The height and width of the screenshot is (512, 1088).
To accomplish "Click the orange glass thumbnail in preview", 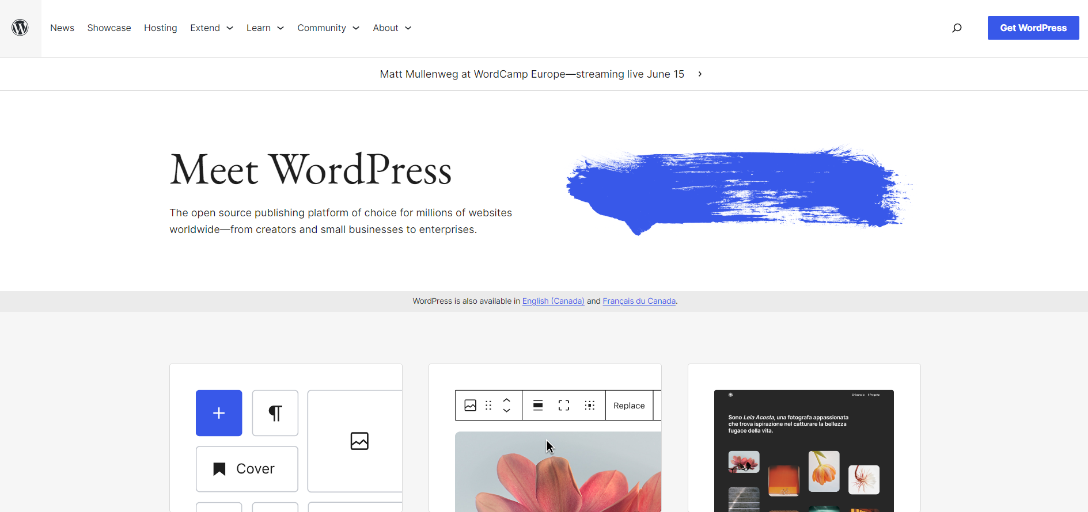I will (784, 480).
